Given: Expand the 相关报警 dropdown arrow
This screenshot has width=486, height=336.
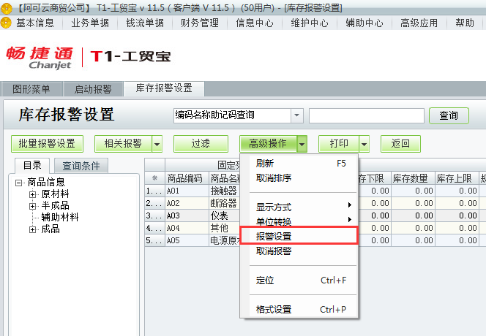Looking at the screenshot, I should pyautogui.click(x=157, y=144).
